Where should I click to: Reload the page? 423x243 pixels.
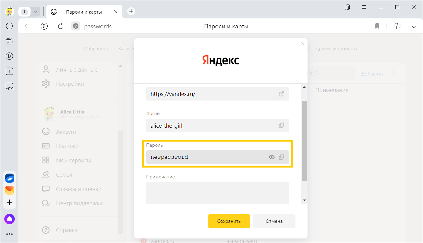coord(61,26)
